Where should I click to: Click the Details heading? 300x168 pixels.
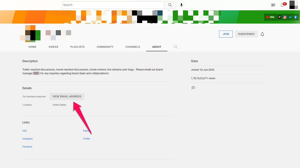click(x=27, y=88)
